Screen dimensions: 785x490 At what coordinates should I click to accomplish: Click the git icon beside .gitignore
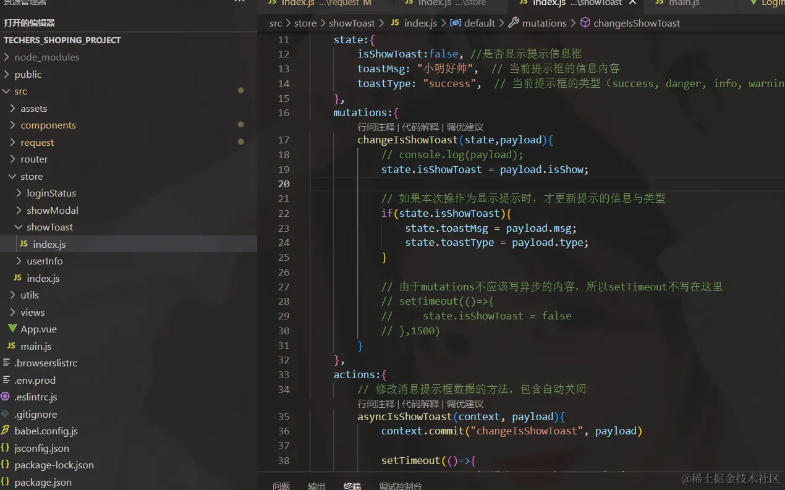(x=5, y=414)
